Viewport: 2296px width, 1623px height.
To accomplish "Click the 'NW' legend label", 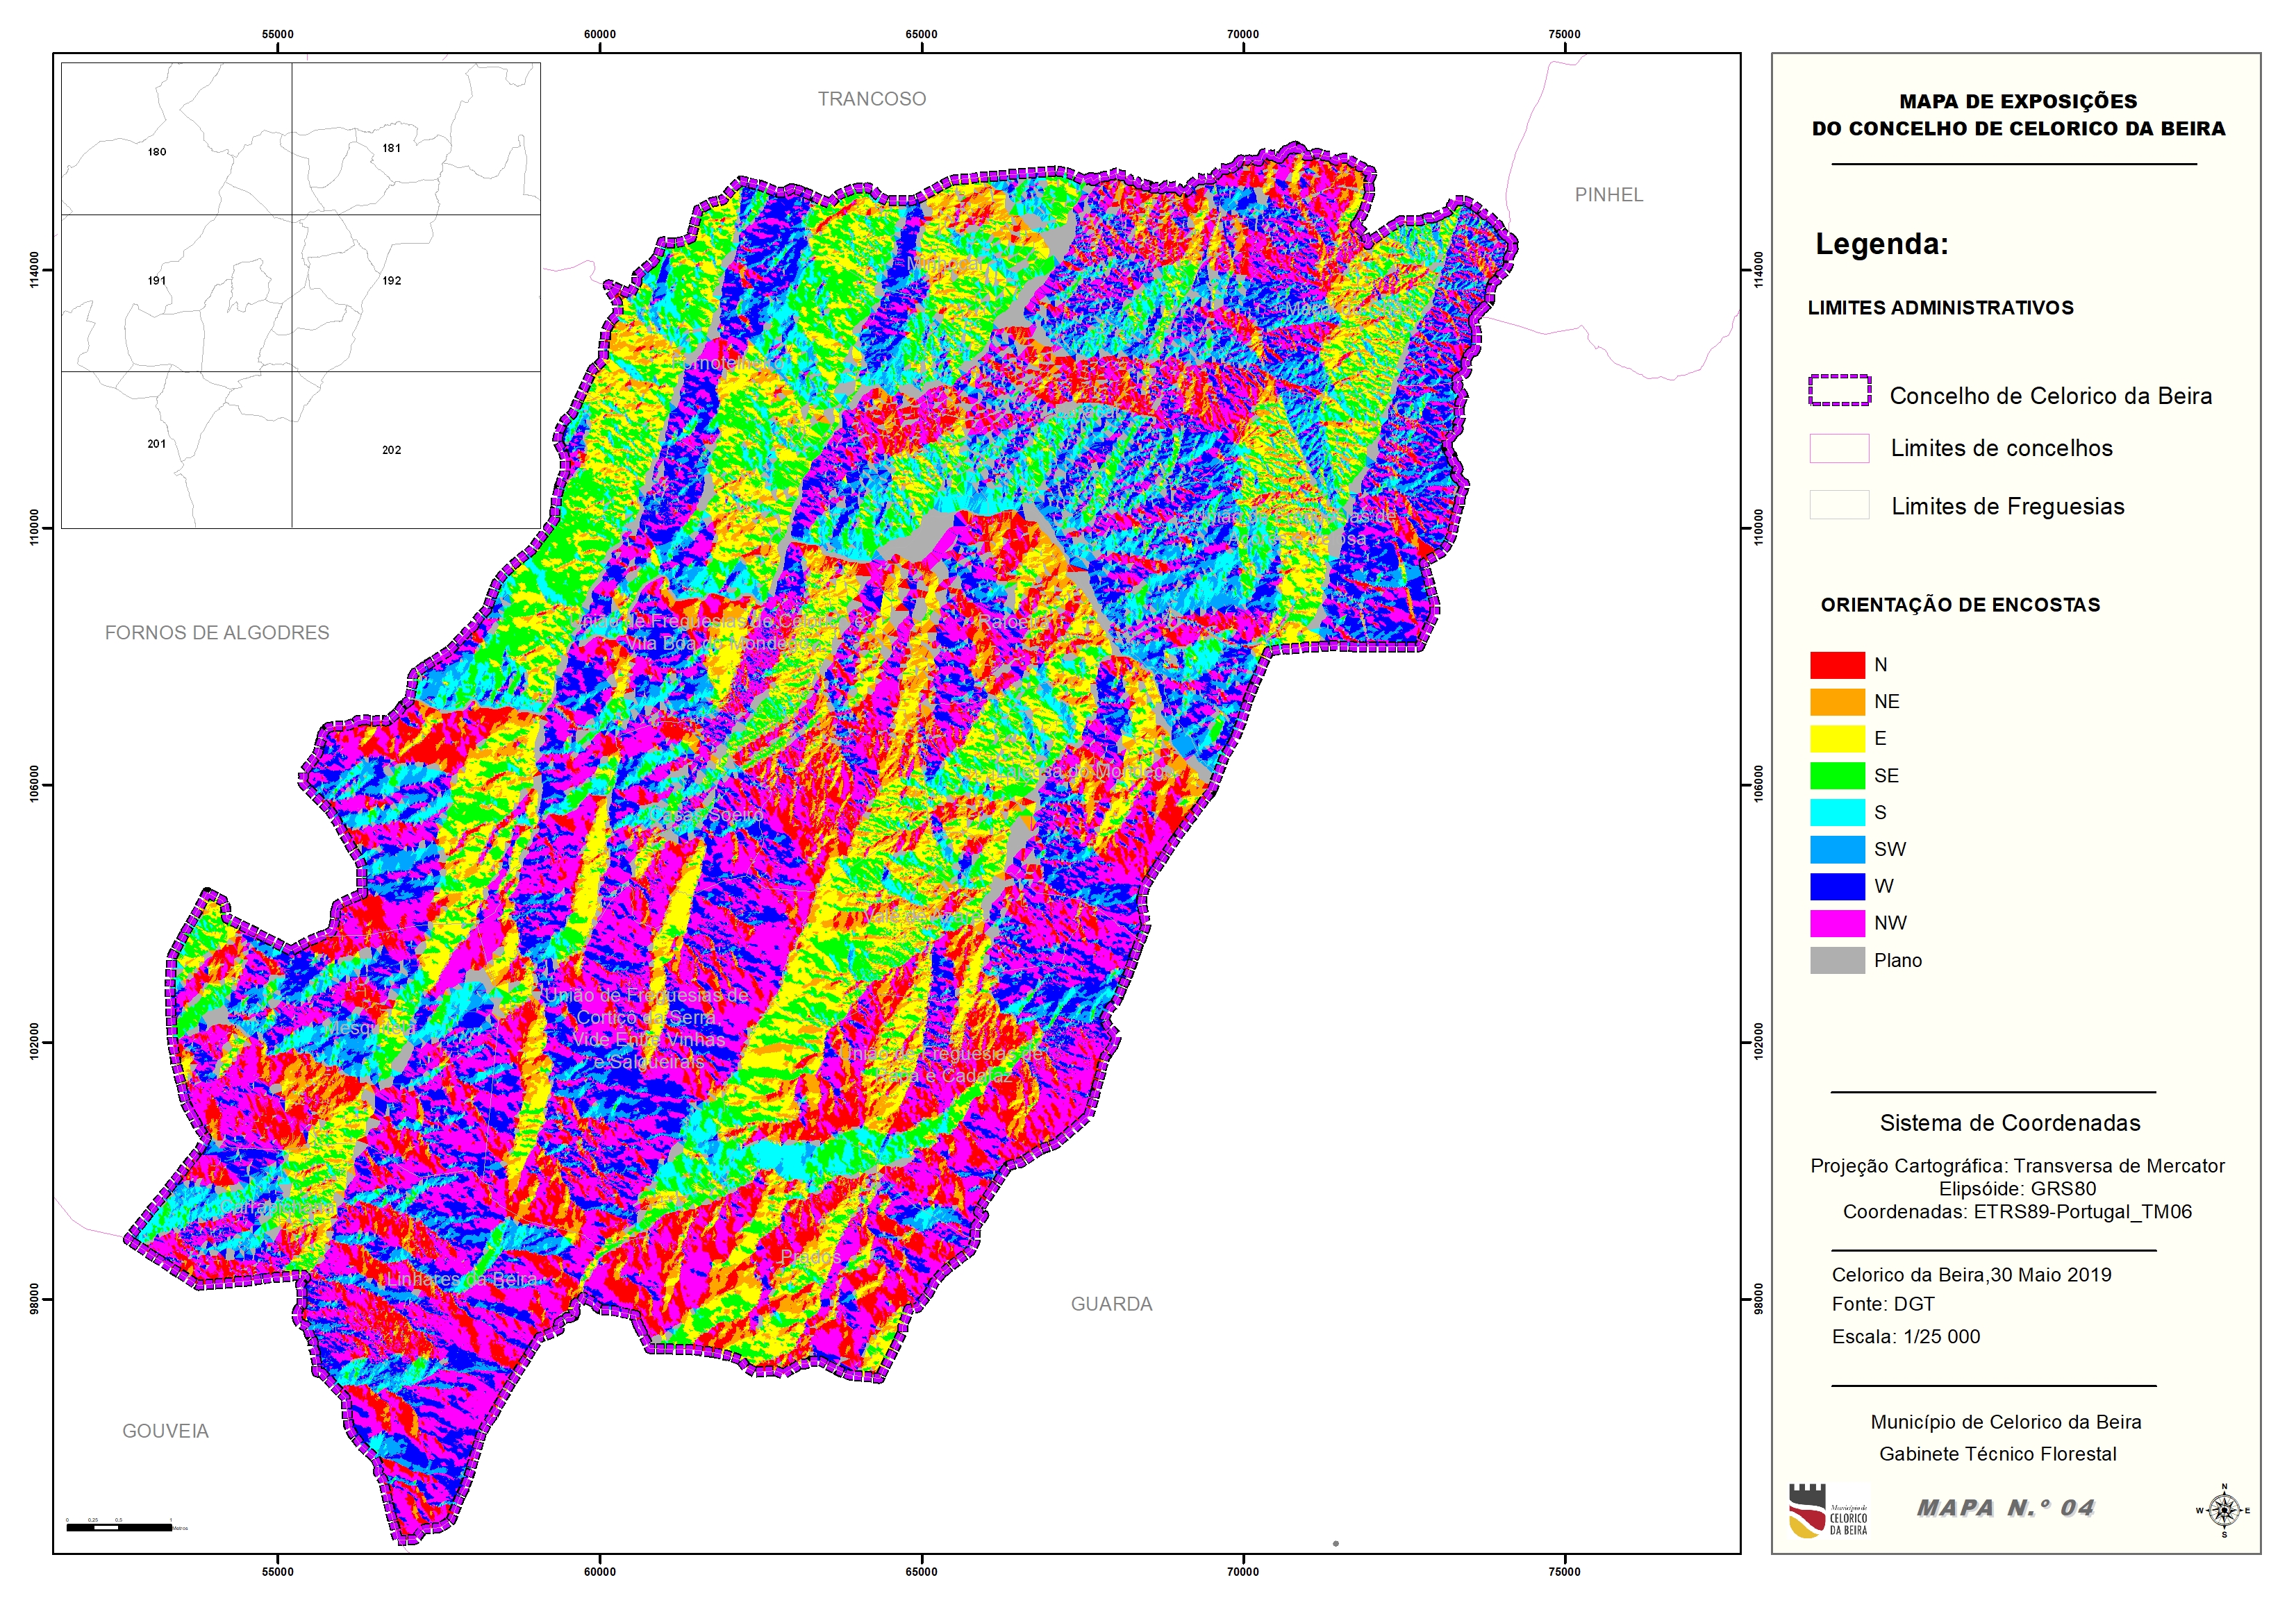I will click(x=1890, y=923).
